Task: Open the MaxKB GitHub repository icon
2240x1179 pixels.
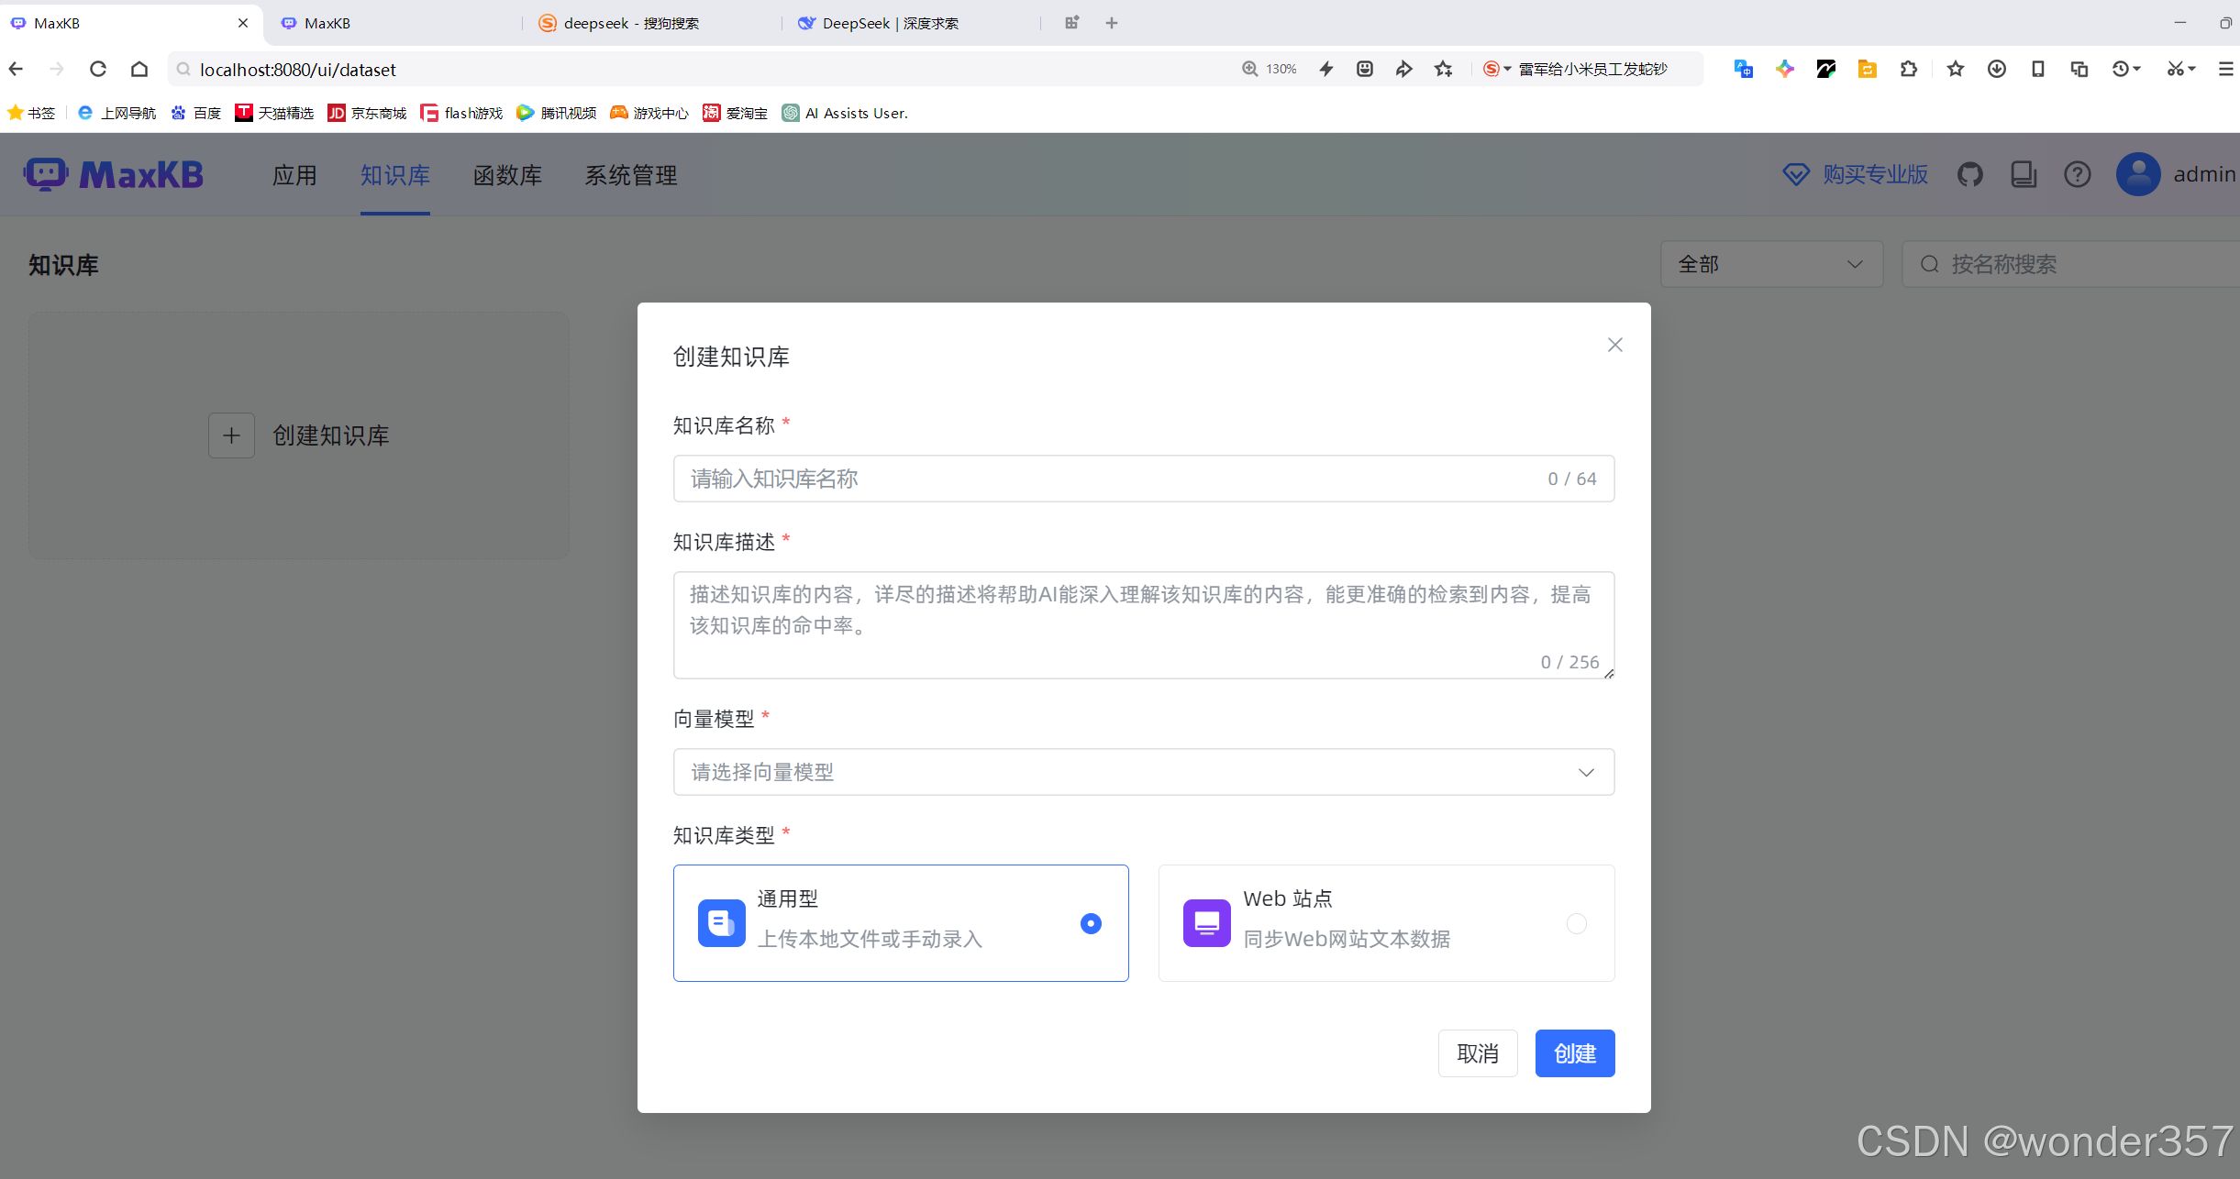Action: [1971, 174]
